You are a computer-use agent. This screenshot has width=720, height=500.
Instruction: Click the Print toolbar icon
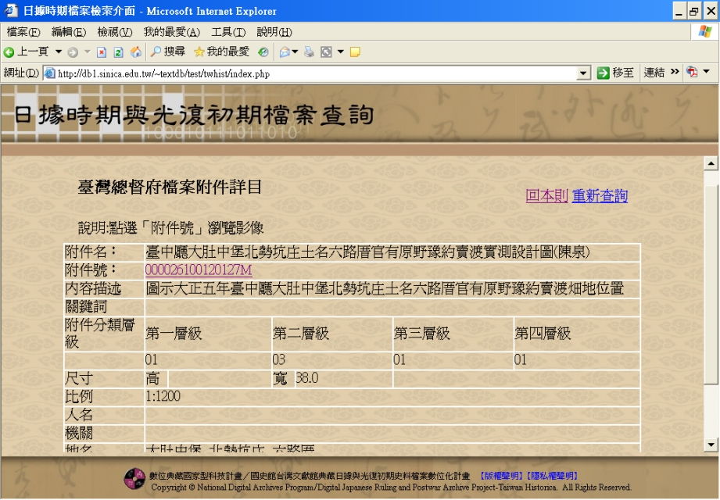click(309, 52)
